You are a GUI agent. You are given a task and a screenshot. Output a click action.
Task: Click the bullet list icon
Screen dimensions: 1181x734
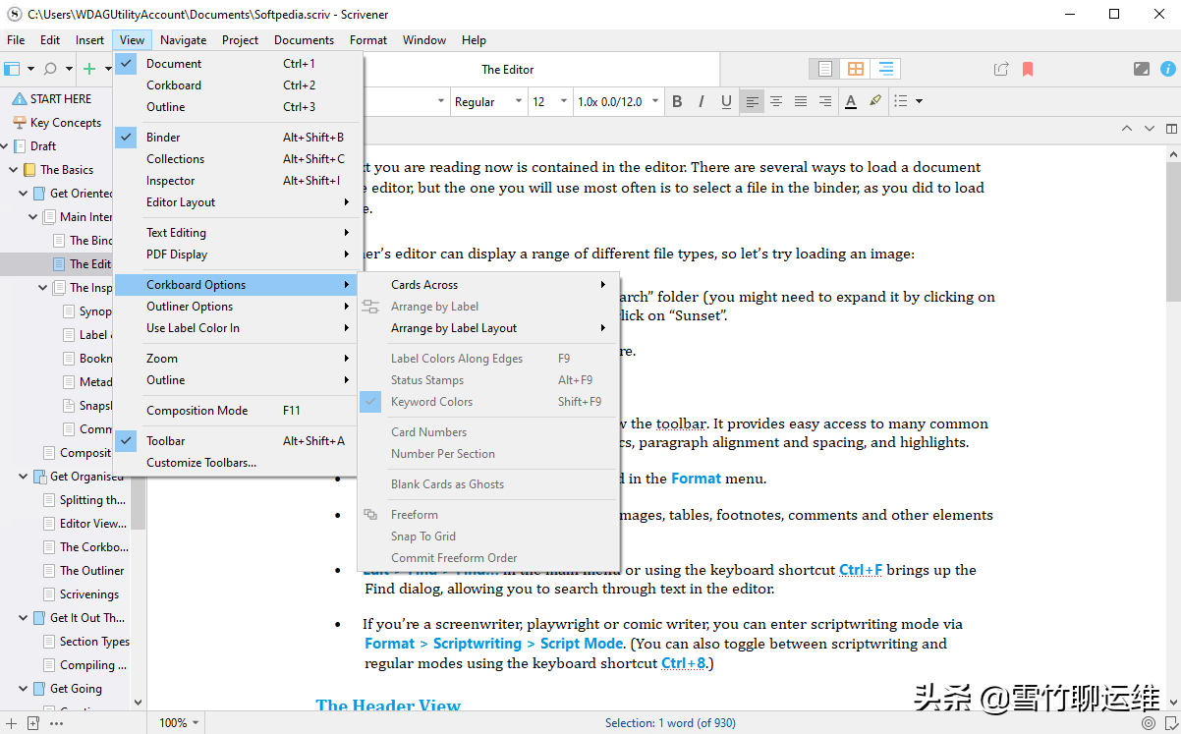[901, 101]
